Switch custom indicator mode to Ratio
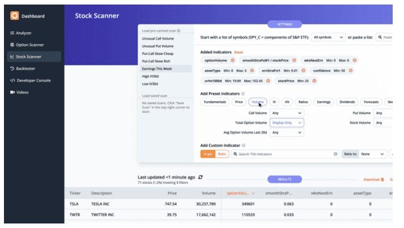Image resolution: width=404 pixels, height=228 pixels. pos(222,154)
